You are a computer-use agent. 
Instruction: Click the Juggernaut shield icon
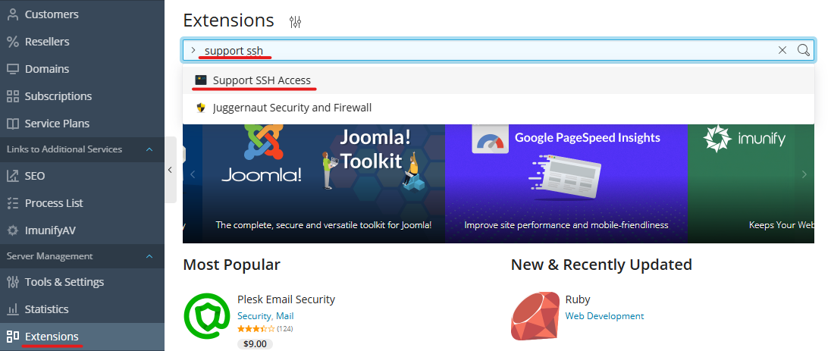(x=201, y=108)
